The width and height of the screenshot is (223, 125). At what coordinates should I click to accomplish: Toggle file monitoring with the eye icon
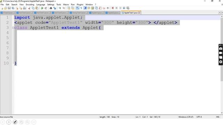click(108, 8)
